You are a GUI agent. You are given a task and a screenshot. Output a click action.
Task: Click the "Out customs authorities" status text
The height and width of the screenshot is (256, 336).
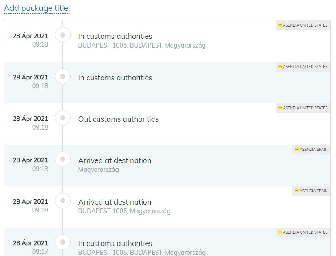point(118,119)
